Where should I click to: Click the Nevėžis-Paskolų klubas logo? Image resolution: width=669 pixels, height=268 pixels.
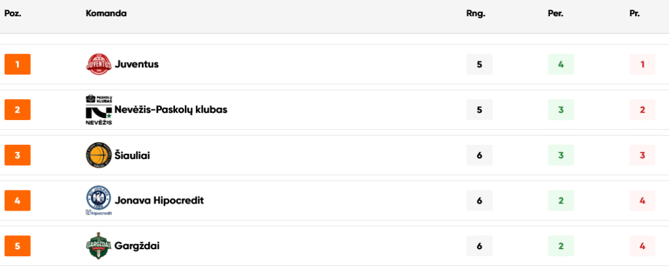click(x=99, y=110)
